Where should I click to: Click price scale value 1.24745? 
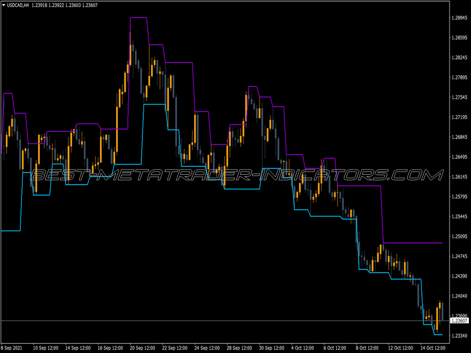point(459,256)
